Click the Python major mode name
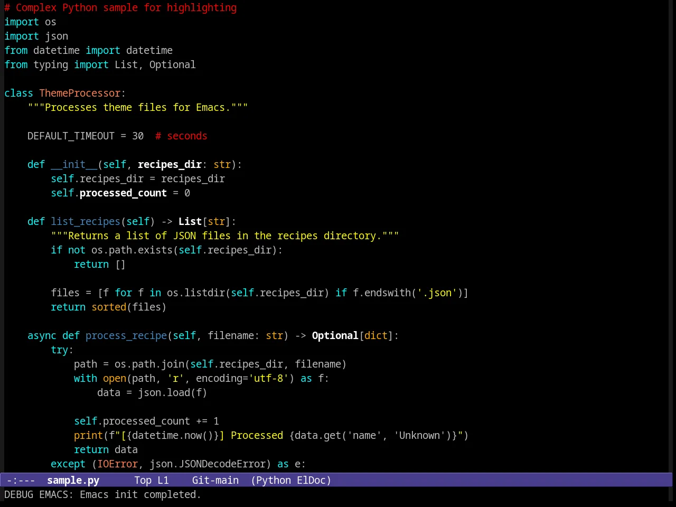This screenshot has height=507, width=676. (274, 480)
